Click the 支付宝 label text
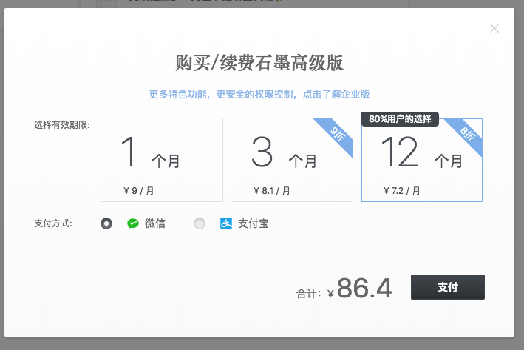 pyautogui.click(x=254, y=223)
